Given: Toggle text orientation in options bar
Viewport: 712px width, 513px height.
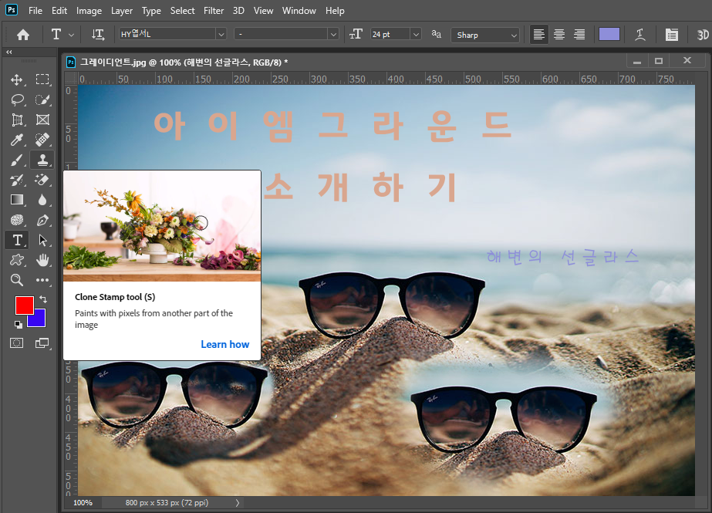Looking at the screenshot, I should click(x=98, y=35).
